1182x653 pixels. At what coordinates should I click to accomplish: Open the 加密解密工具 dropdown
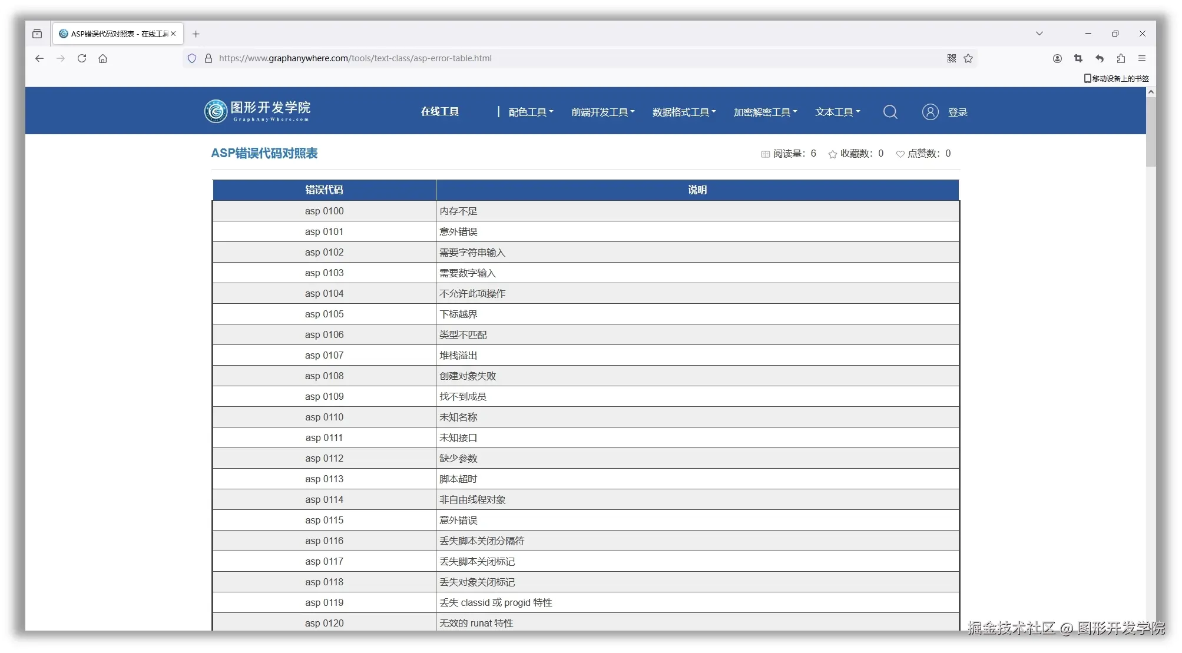pyautogui.click(x=764, y=112)
